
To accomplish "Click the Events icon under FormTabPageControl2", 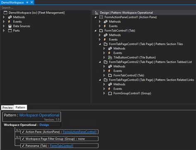I will [x=109, y=71].
